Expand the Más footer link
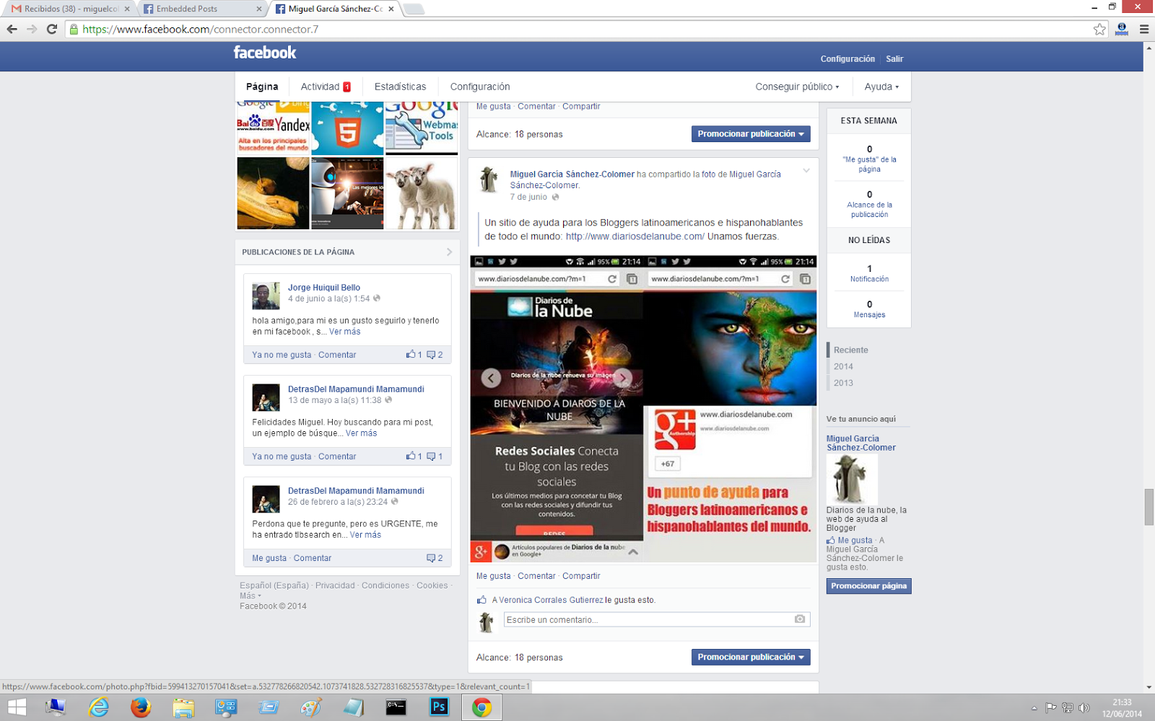The width and height of the screenshot is (1155, 721). [250, 596]
